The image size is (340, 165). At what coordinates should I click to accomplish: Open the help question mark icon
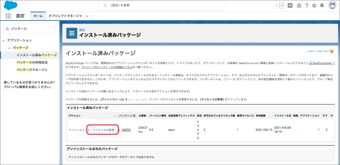(307, 6)
